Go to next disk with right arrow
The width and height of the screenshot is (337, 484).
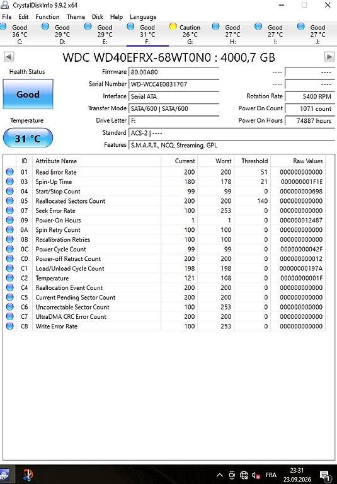pyautogui.click(x=329, y=57)
